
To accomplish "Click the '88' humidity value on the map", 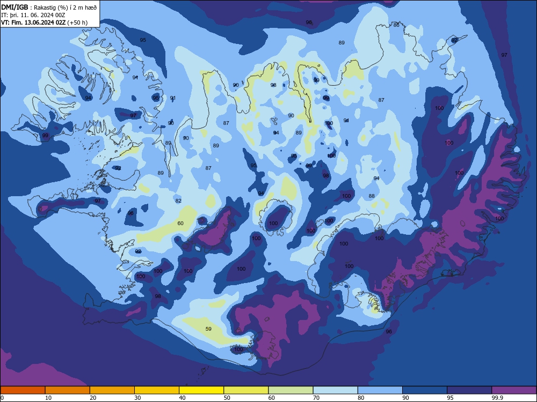I will [x=372, y=196].
